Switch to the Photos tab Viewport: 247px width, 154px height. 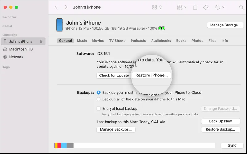coord(197,41)
